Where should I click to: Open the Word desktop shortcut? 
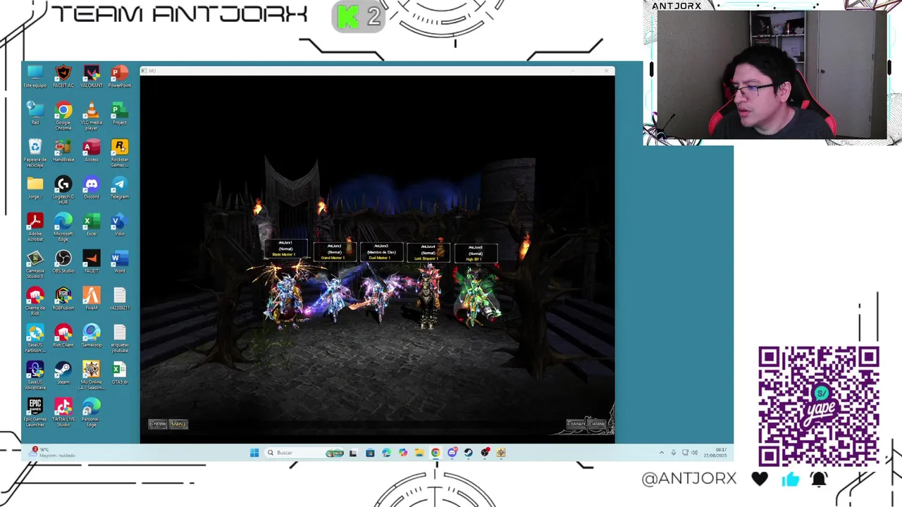point(120,262)
